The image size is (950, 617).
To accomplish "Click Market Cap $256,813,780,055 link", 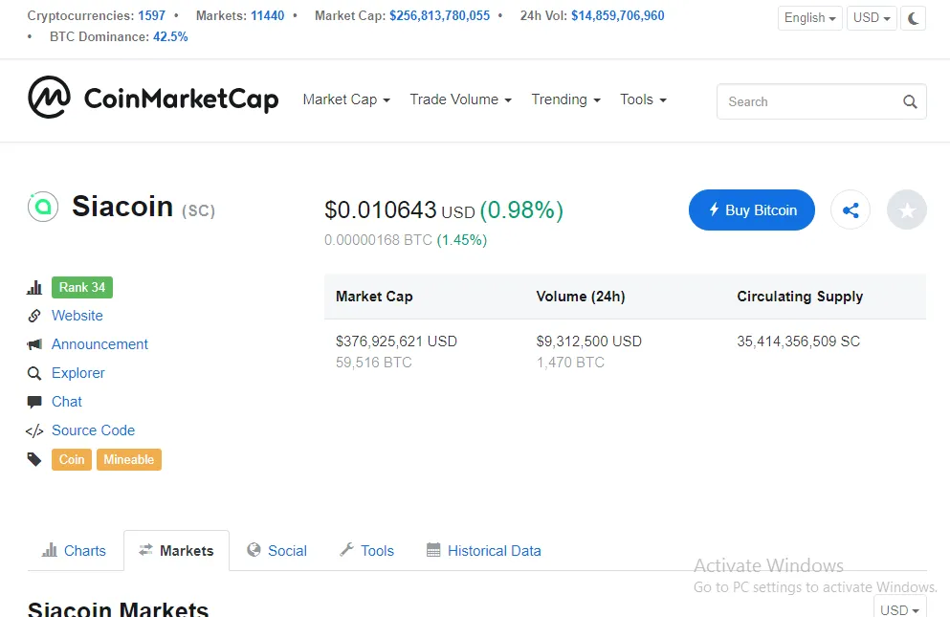I will (x=440, y=15).
